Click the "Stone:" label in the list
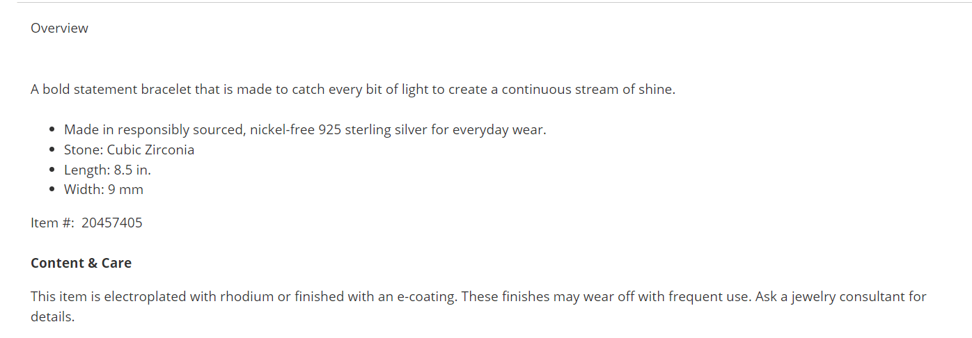The image size is (972, 338). click(84, 150)
